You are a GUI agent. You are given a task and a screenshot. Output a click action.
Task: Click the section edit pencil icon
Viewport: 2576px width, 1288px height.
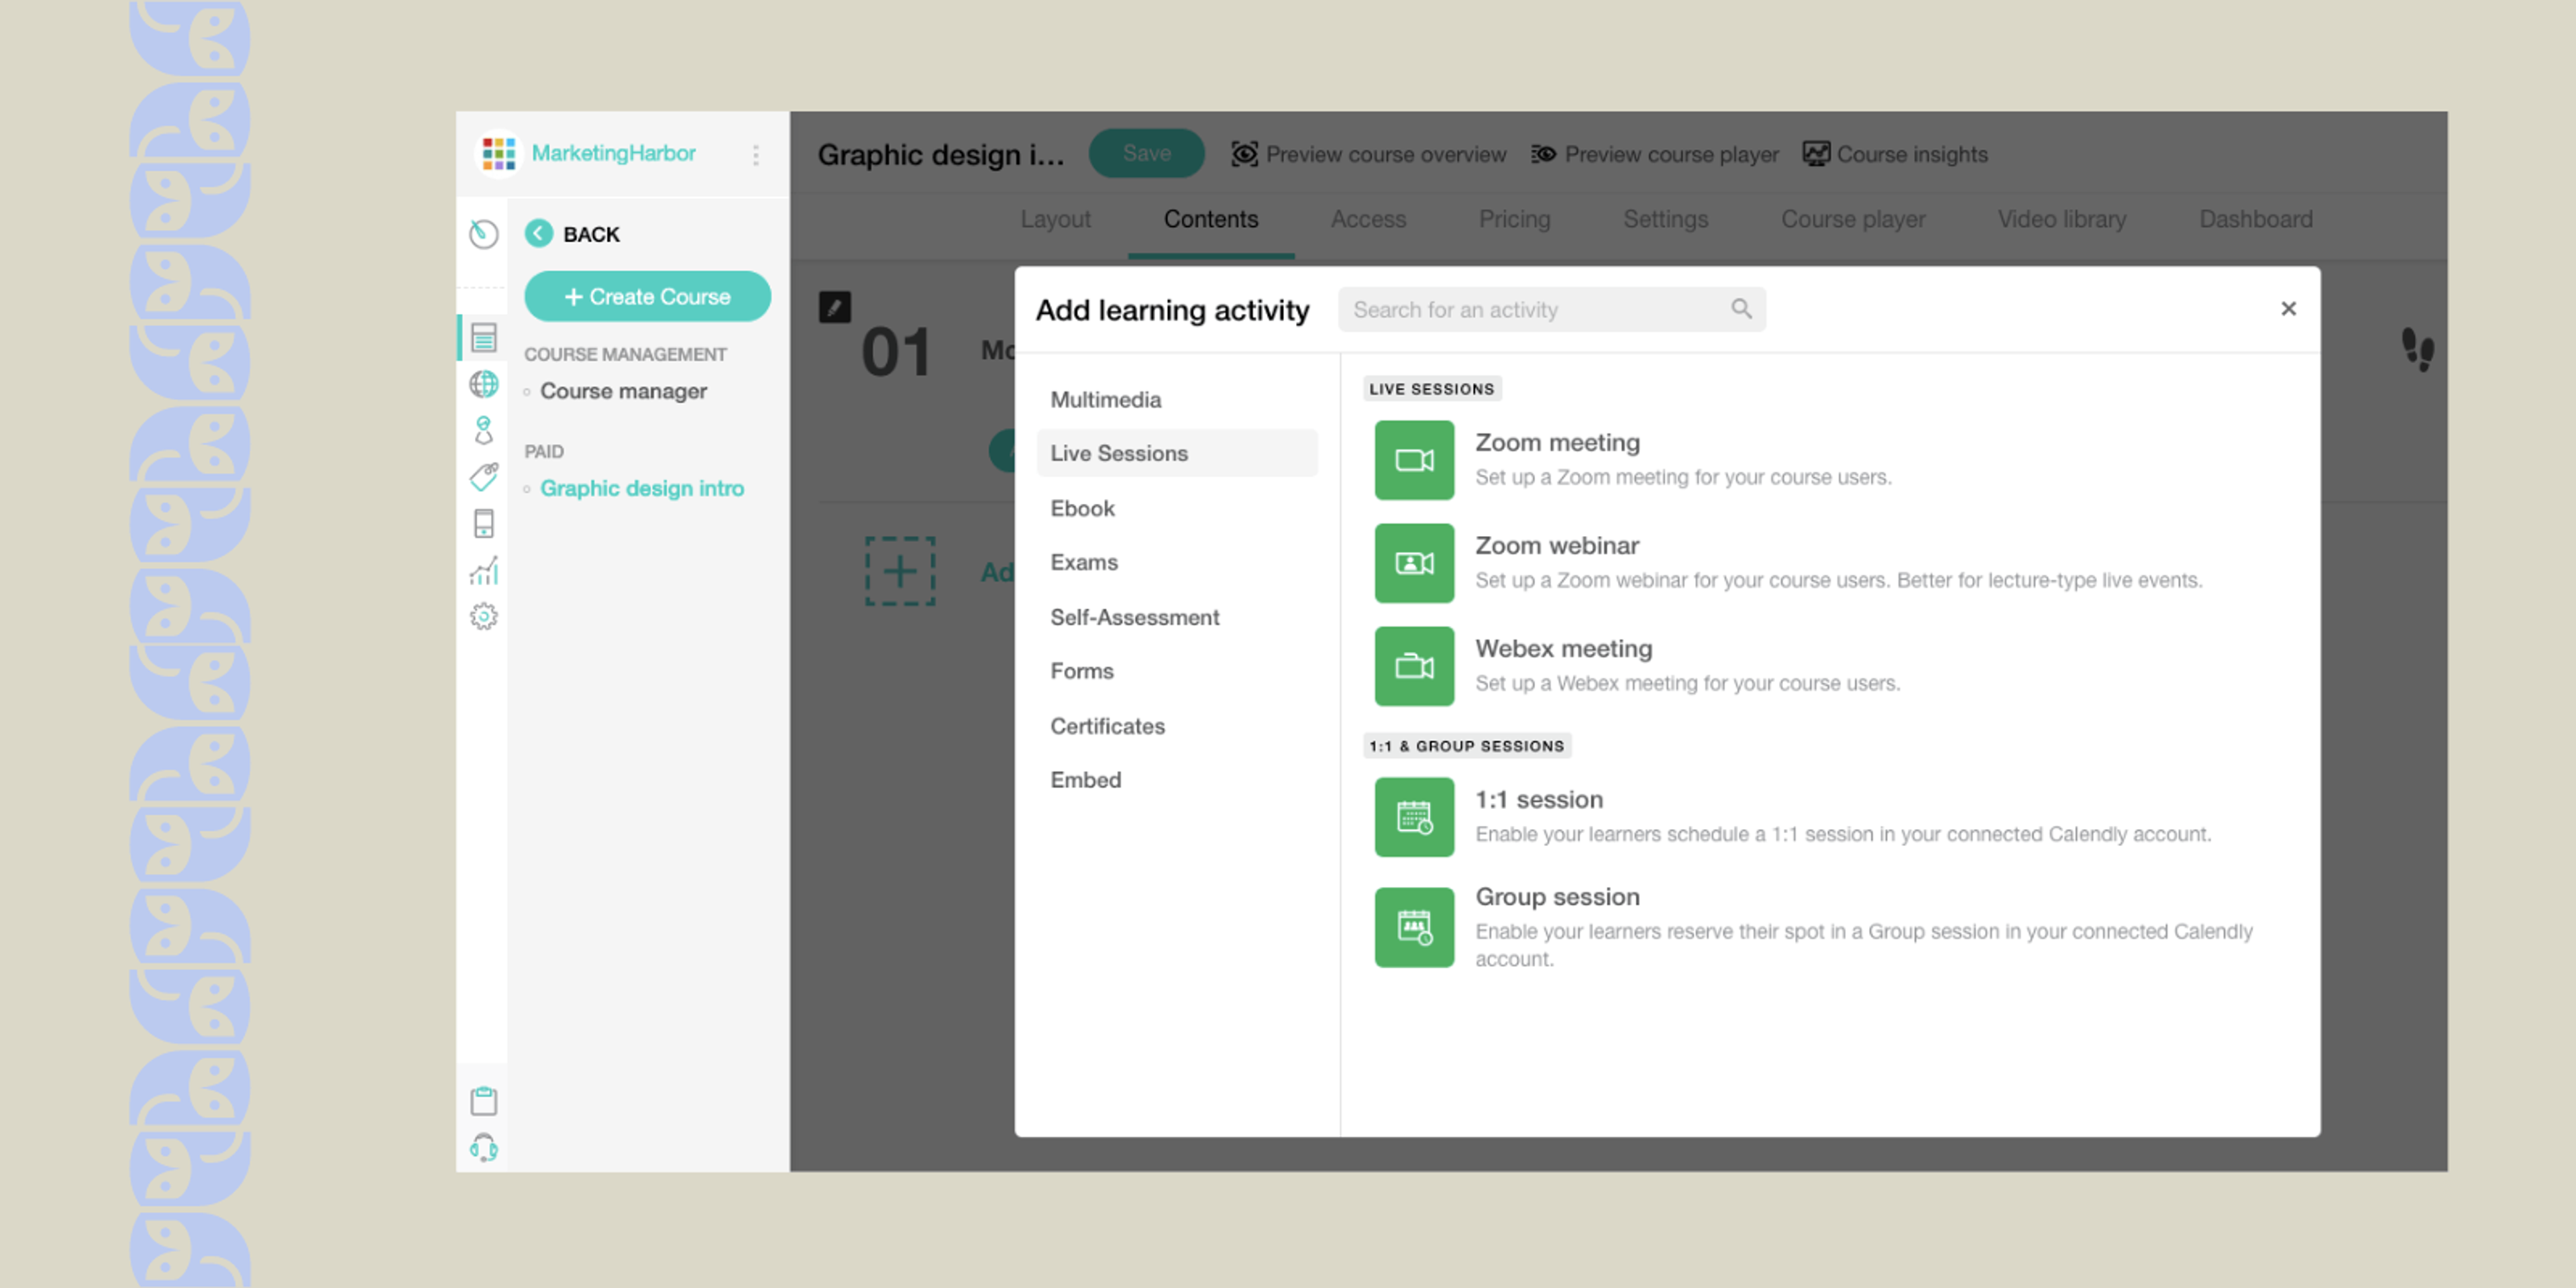tap(835, 307)
